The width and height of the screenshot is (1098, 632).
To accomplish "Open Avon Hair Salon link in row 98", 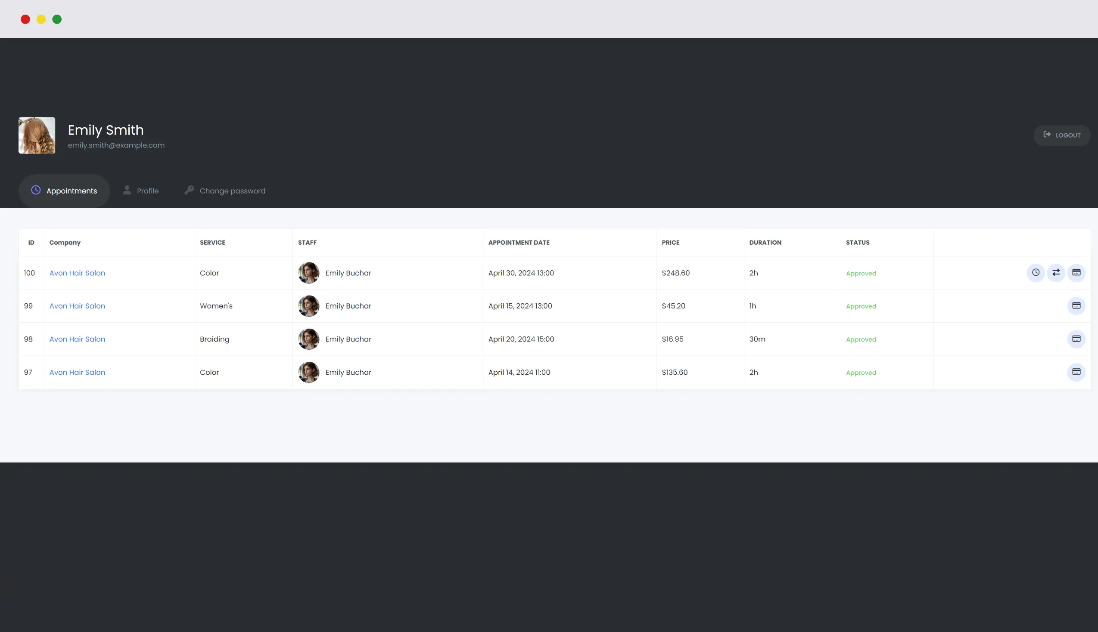I will [78, 339].
